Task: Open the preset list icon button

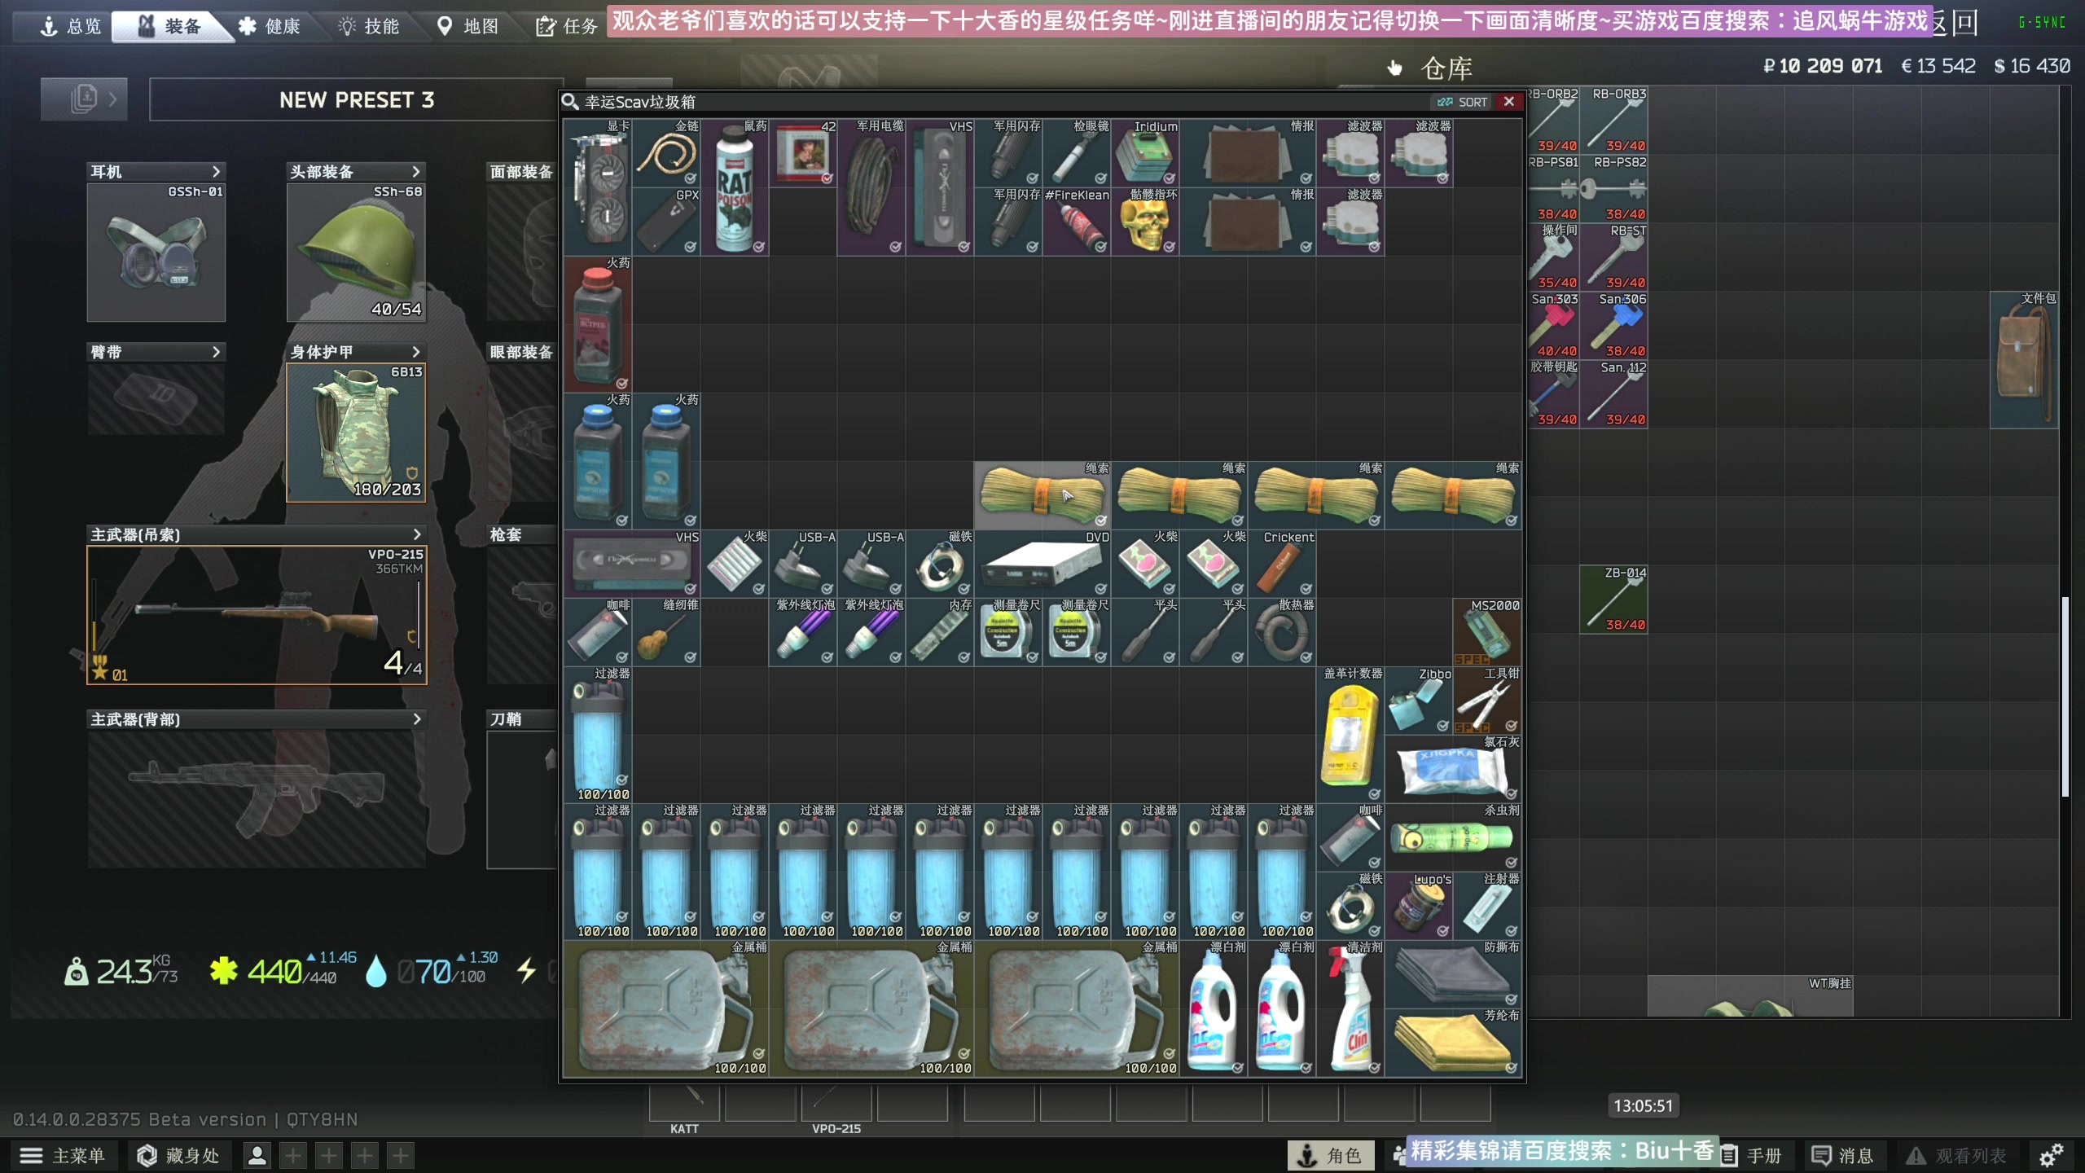Action: click(x=84, y=99)
